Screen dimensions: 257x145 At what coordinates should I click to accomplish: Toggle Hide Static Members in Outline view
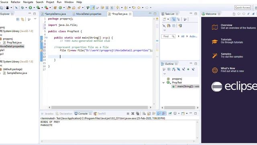click(184, 69)
